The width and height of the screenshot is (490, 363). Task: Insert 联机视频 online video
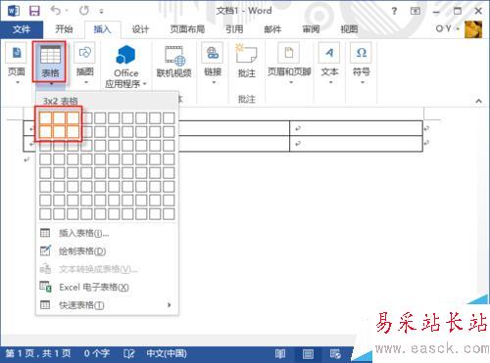coord(173,62)
